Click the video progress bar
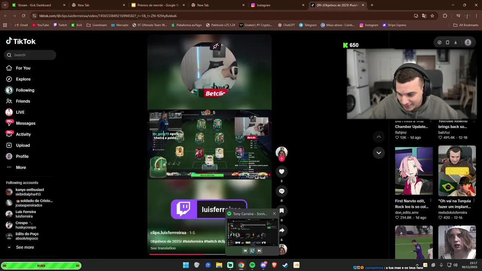 click(x=187, y=254)
